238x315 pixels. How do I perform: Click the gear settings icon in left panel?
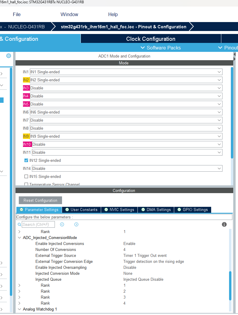9,56
